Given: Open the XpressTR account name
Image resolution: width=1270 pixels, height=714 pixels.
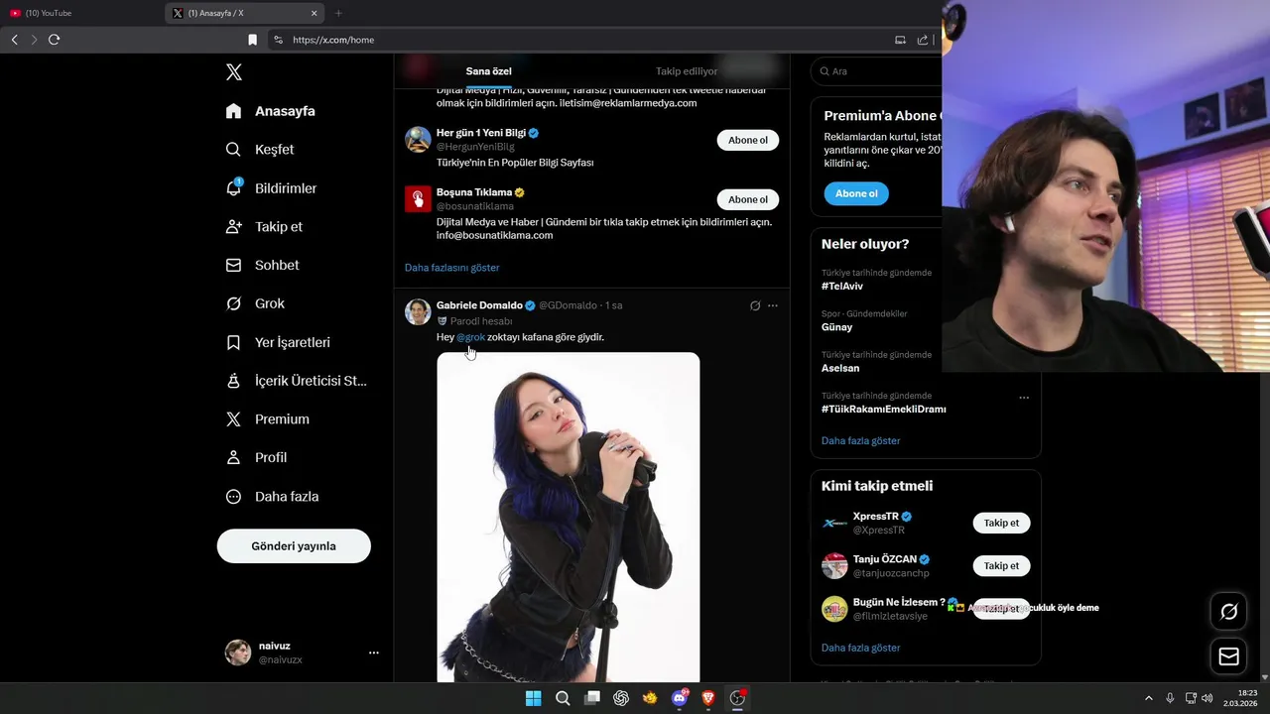Looking at the screenshot, I should pos(876,517).
